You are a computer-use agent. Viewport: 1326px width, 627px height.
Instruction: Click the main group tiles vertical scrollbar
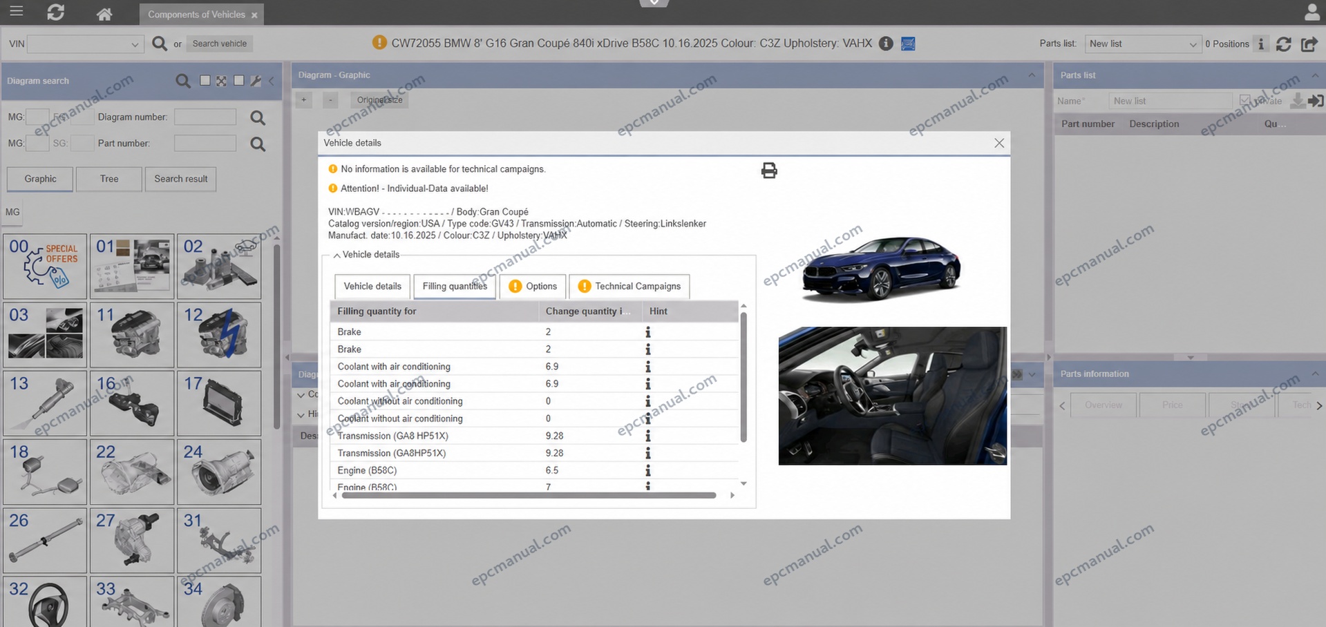[277, 336]
